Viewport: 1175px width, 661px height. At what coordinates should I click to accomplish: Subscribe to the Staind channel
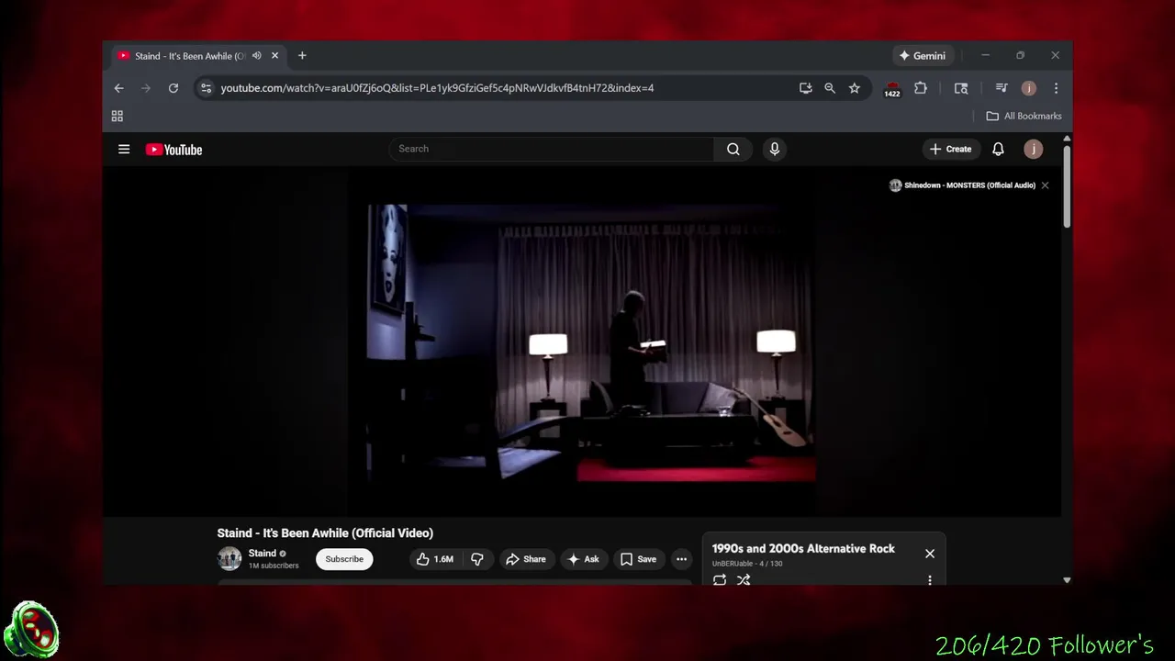click(x=344, y=559)
